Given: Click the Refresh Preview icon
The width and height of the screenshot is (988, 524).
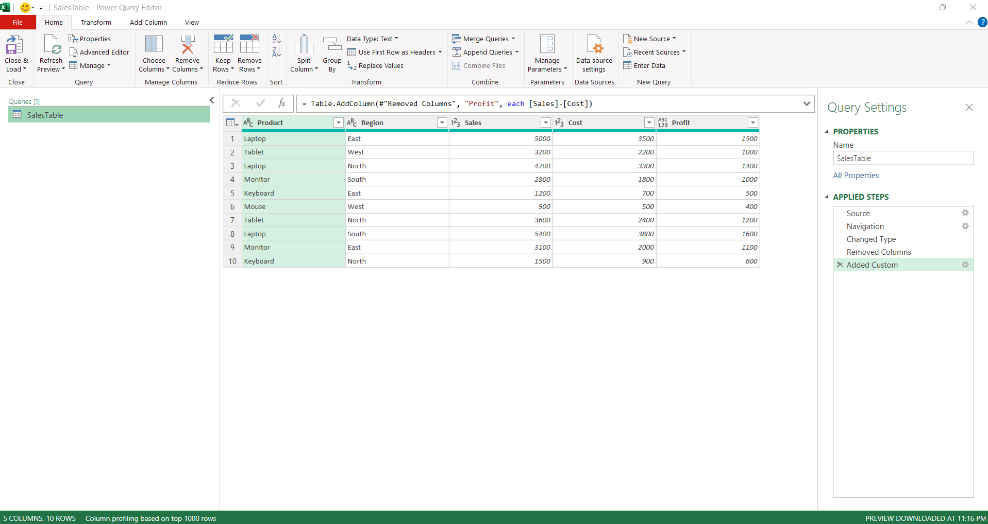Looking at the screenshot, I should coord(52,45).
